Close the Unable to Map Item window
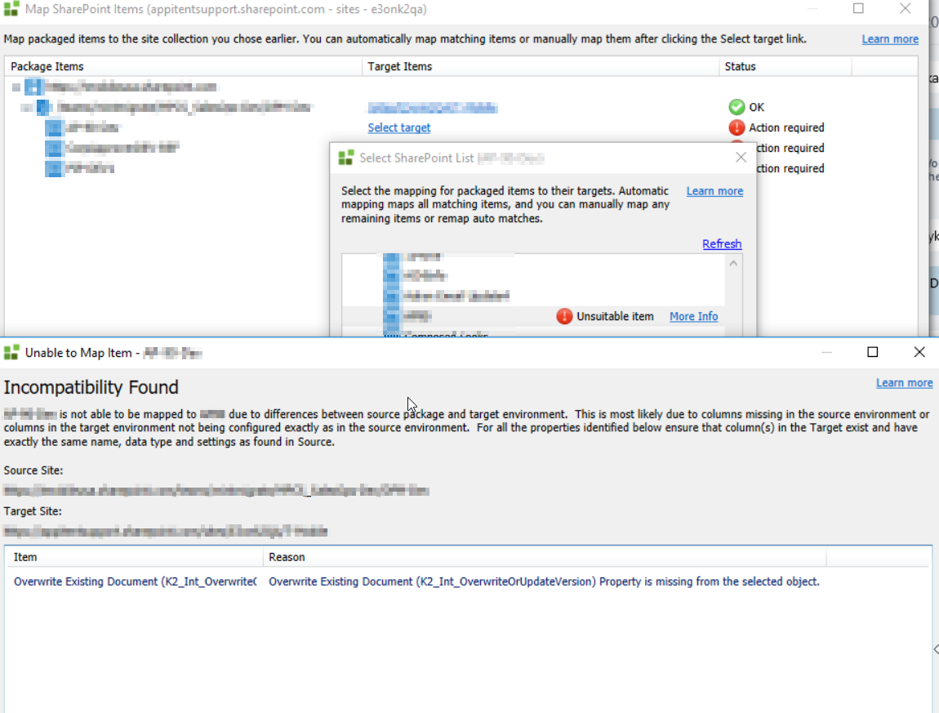 (x=919, y=352)
